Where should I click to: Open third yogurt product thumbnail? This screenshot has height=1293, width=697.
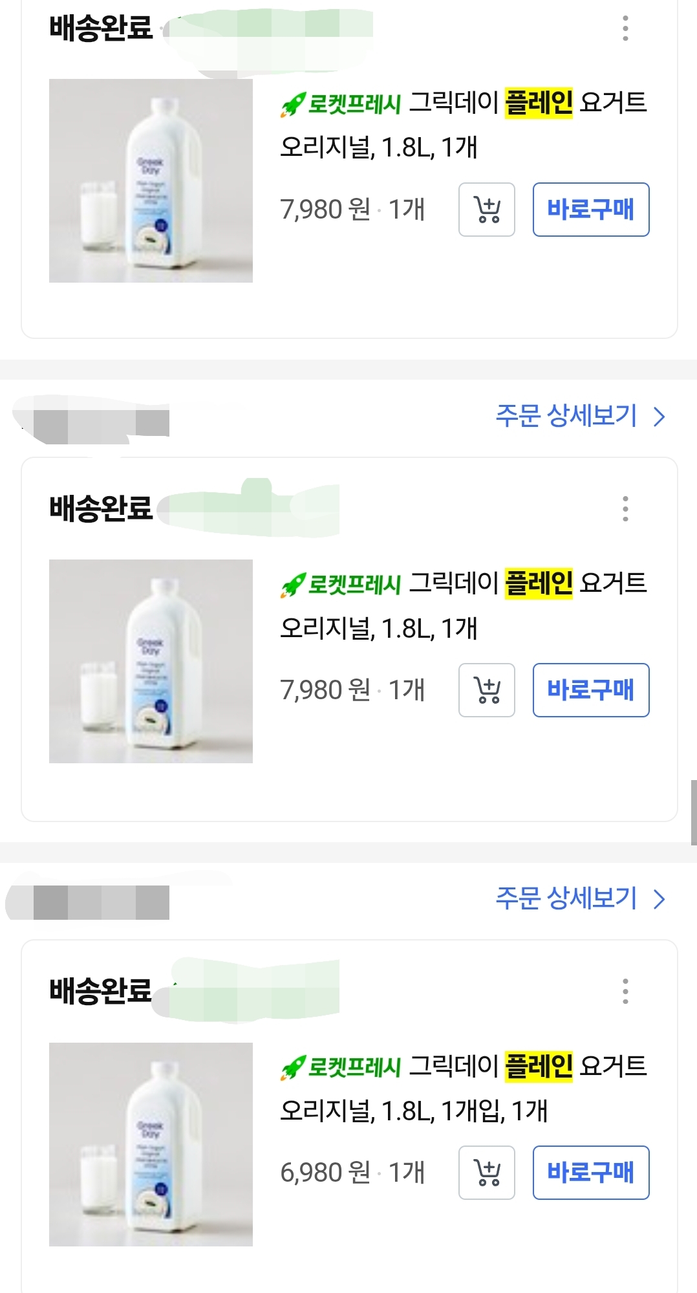pos(151,1144)
